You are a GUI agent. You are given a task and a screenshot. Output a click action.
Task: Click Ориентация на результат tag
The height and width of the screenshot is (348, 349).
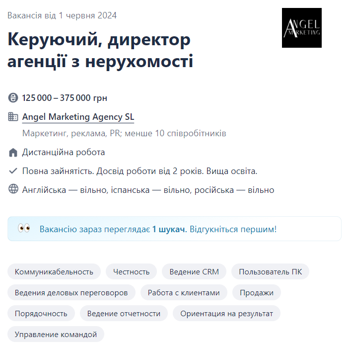click(x=226, y=314)
